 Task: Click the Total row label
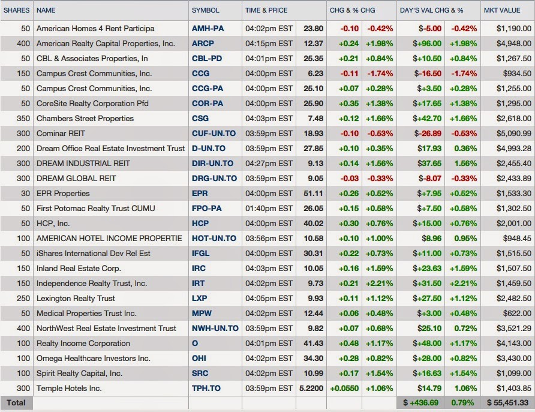click(16, 403)
